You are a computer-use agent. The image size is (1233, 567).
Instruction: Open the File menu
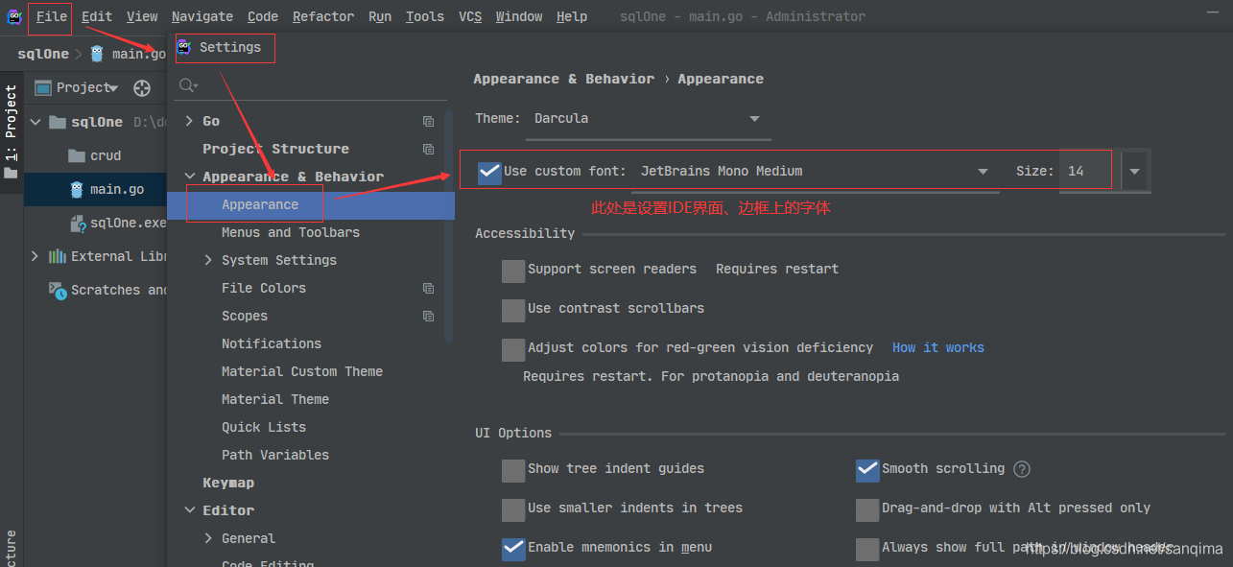coord(52,16)
